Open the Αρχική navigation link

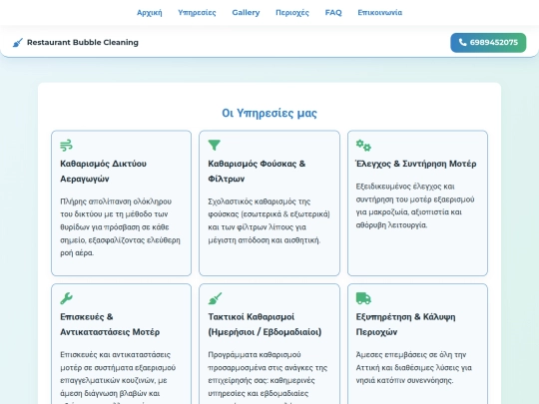coord(149,13)
